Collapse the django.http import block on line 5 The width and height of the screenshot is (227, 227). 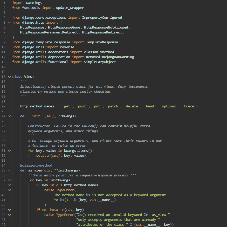tap(9, 22)
